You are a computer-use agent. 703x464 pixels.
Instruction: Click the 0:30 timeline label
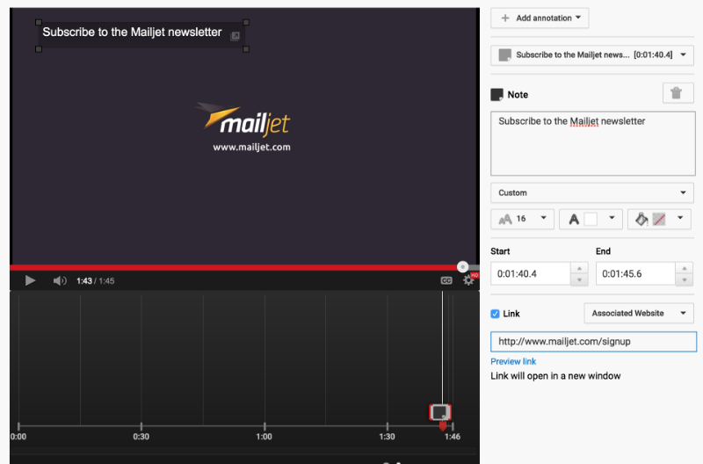pyautogui.click(x=141, y=436)
